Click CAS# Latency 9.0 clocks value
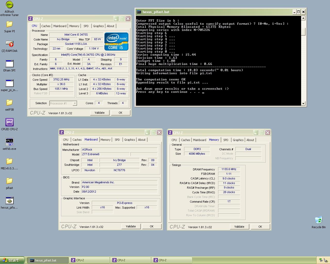 (229, 178)
